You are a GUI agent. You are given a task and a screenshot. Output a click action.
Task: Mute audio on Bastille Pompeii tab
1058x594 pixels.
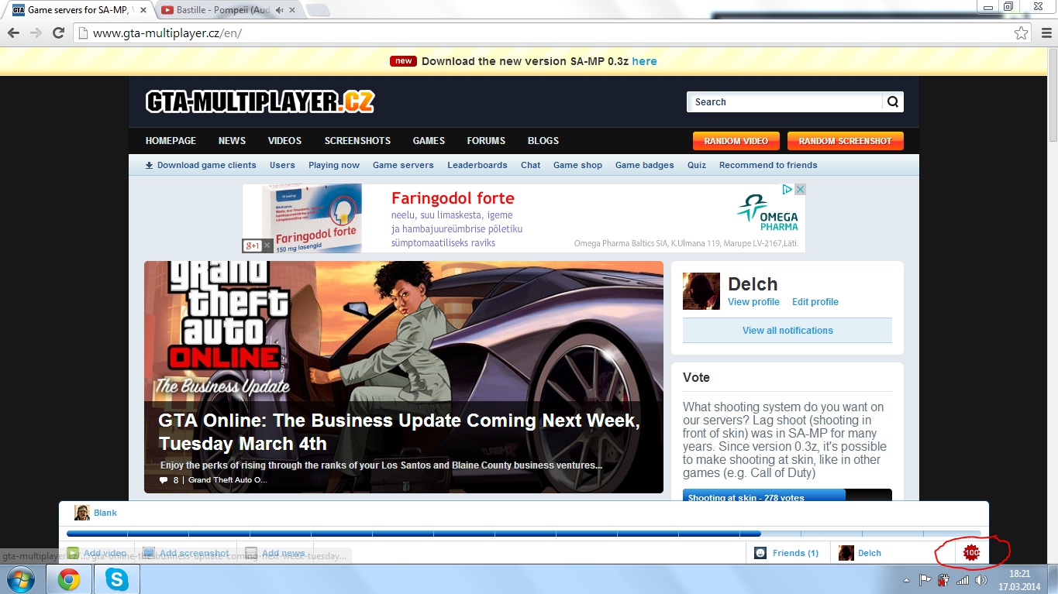tap(280, 10)
